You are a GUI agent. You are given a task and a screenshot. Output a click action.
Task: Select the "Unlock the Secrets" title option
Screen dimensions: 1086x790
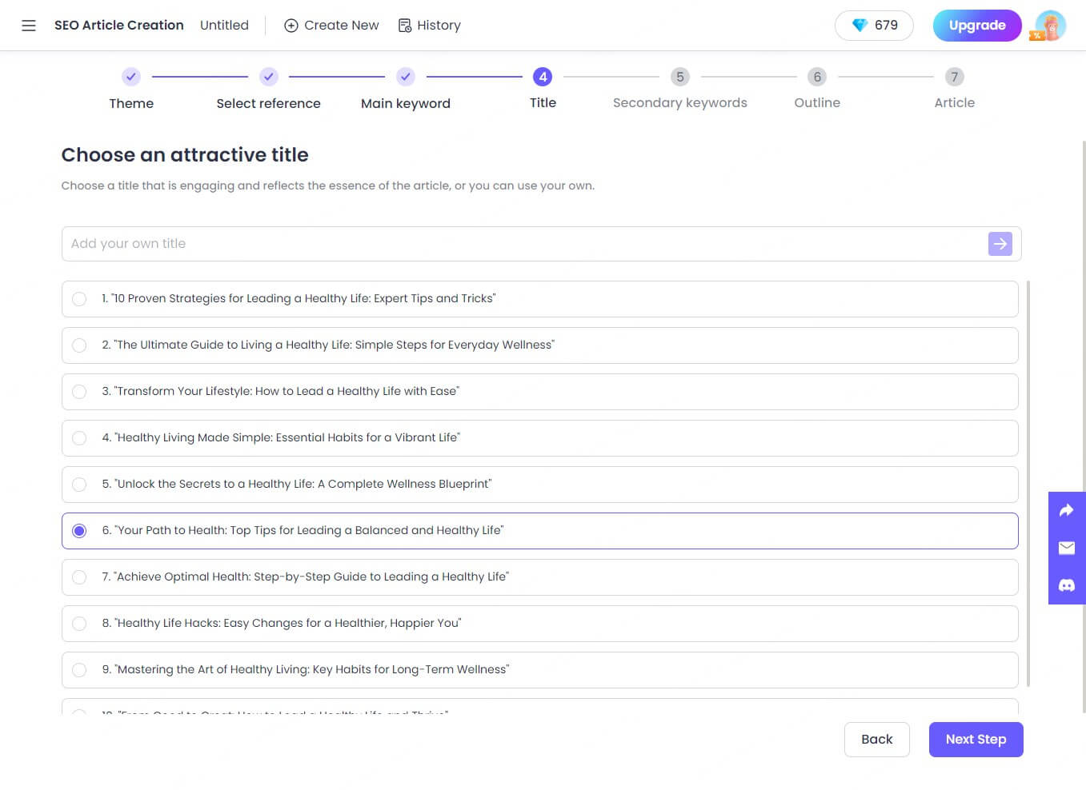tap(79, 485)
